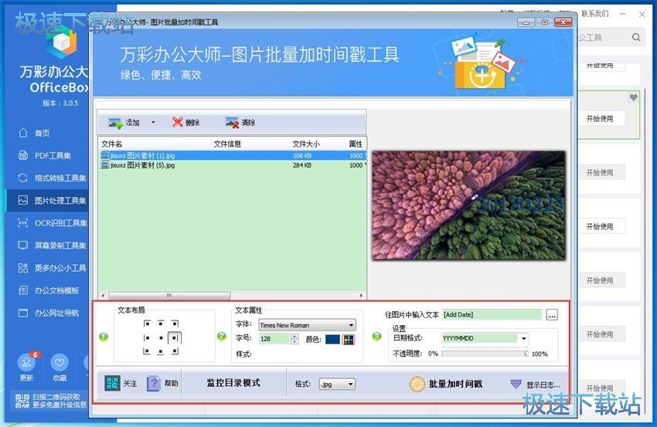Open the multicolor palette picker icon
This screenshot has height=427, width=657.
click(349, 339)
